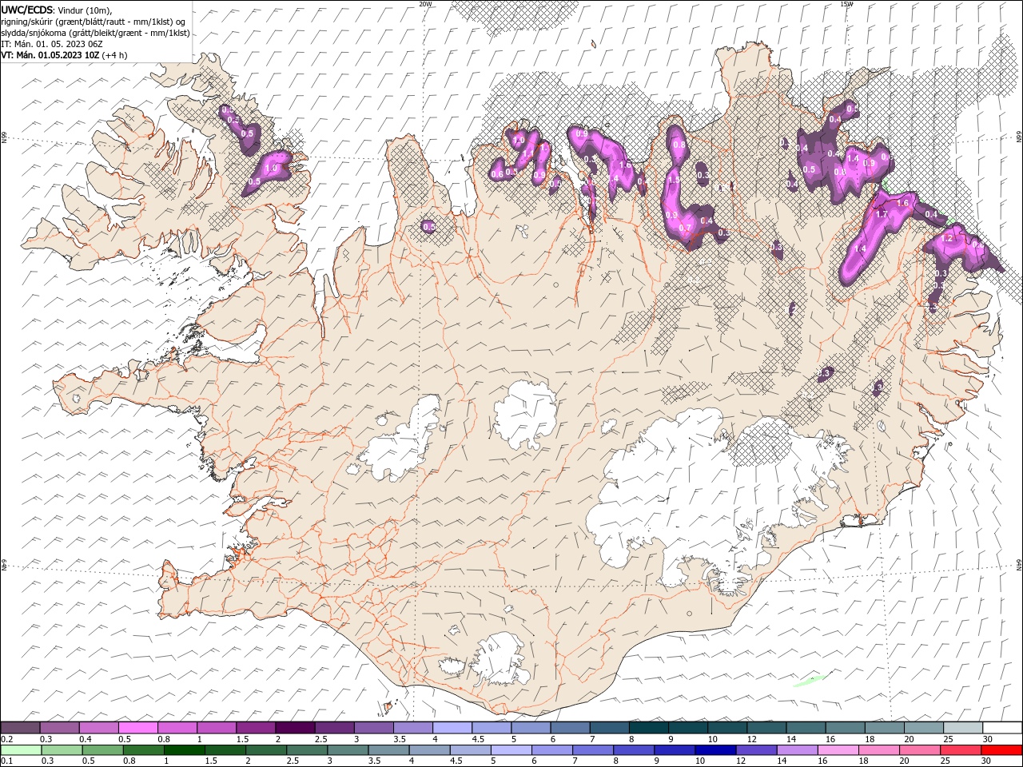Viewport: 1023px width, 767px height.
Task: Pick the grey-teal 18 snow legend swatch
Action: (883, 728)
